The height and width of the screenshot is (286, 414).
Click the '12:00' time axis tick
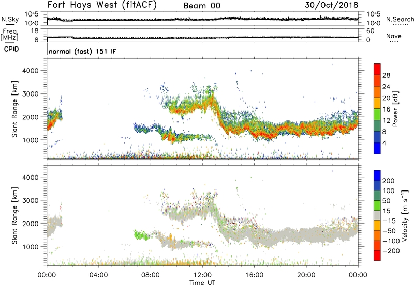pyautogui.click(x=202, y=275)
